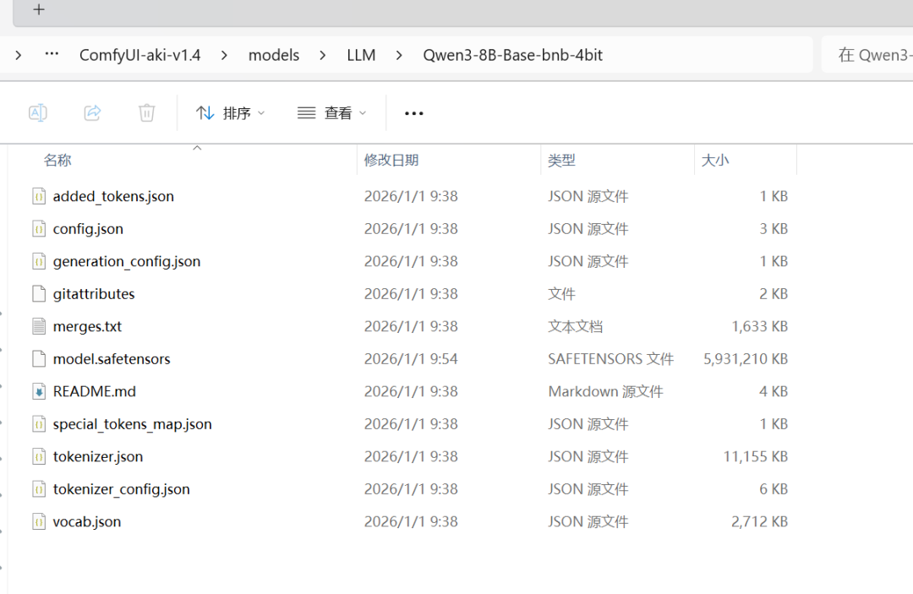Open the See more toolbar ellipsis menu

pyautogui.click(x=414, y=113)
